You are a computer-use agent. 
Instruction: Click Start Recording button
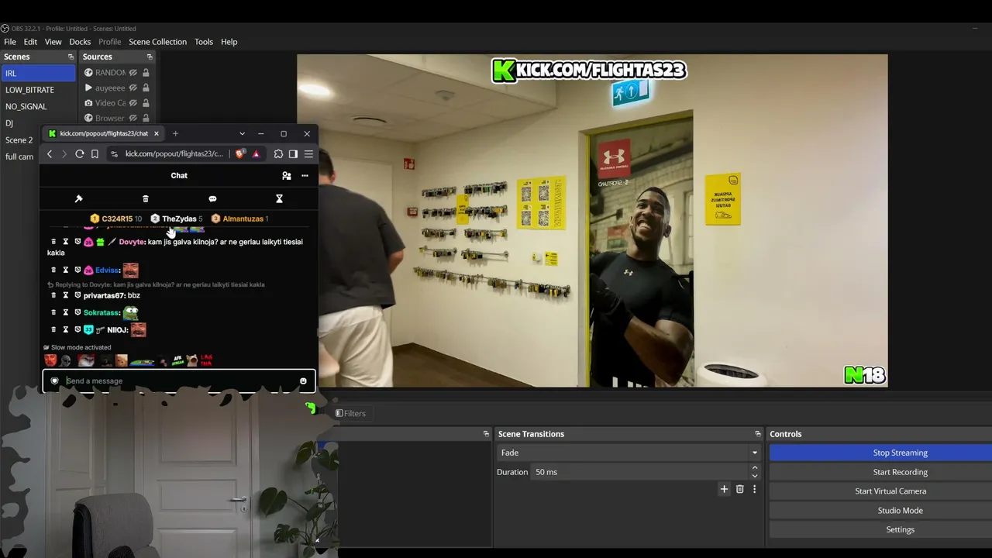click(x=900, y=472)
